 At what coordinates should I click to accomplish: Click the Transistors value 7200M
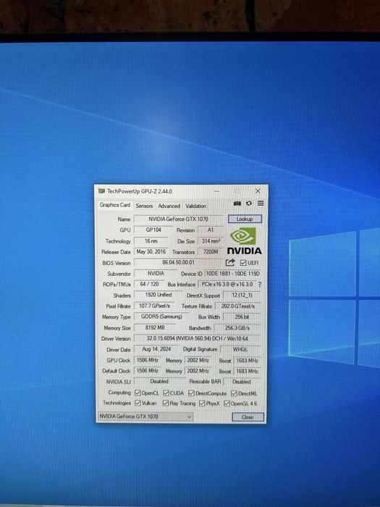(x=211, y=252)
